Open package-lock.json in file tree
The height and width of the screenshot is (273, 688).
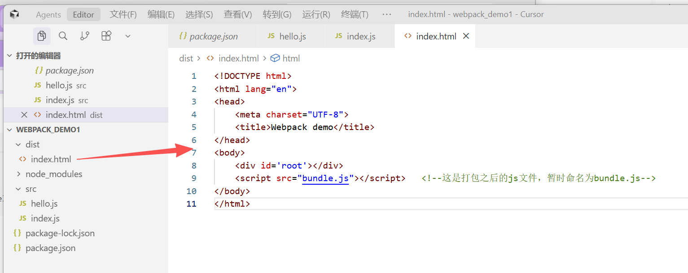pyautogui.click(x=86, y=233)
